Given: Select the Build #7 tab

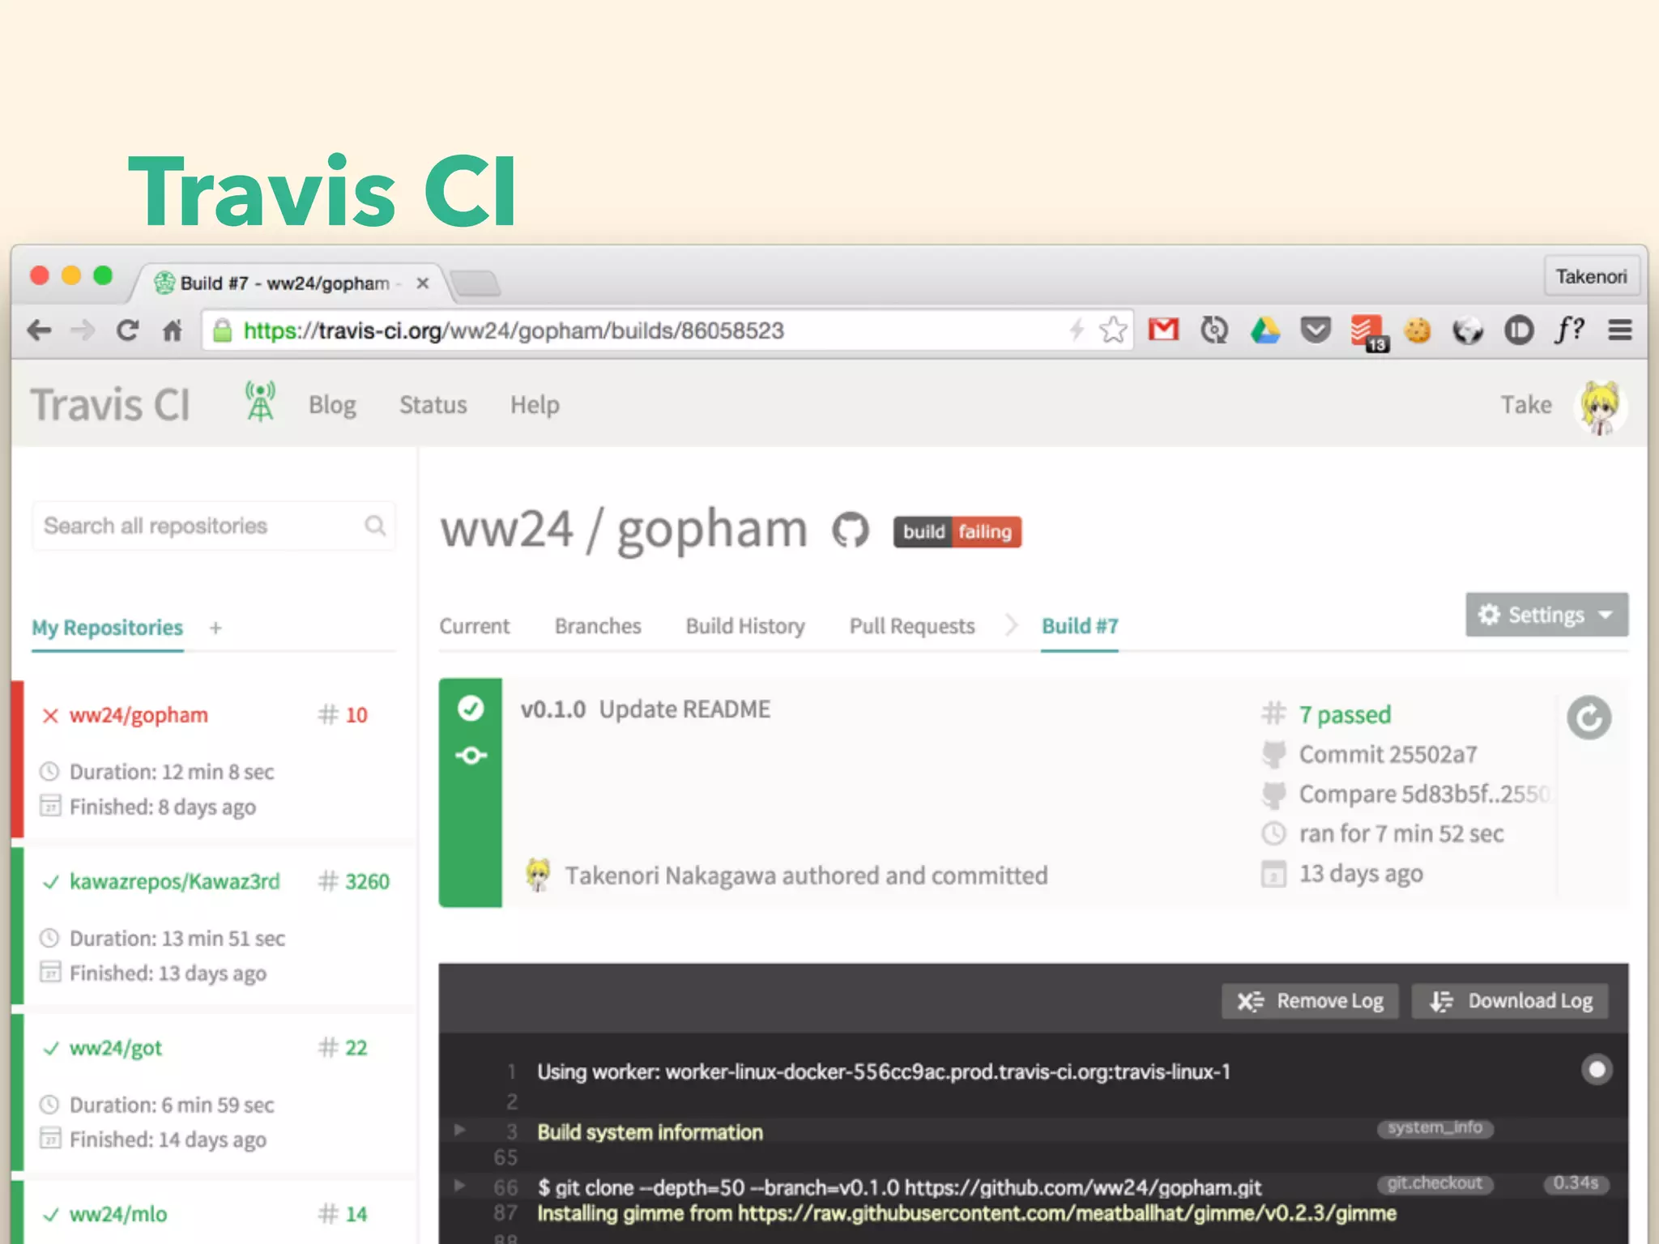Looking at the screenshot, I should pos(1080,626).
